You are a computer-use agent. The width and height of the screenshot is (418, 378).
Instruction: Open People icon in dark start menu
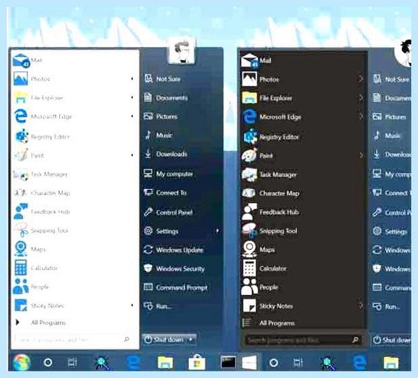tap(249, 287)
